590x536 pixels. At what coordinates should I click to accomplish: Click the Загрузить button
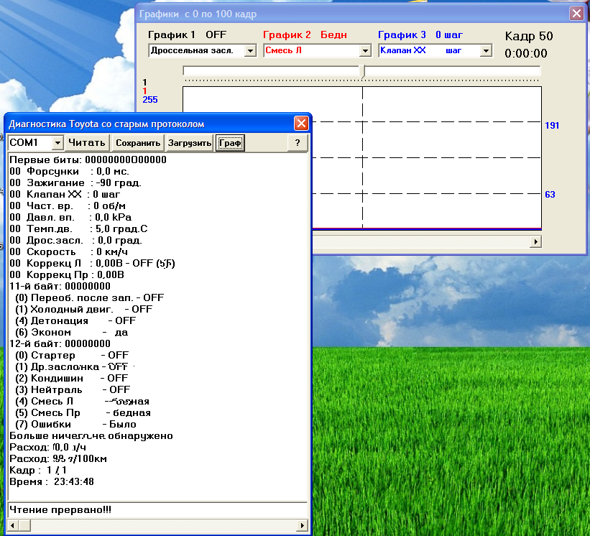click(x=190, y=143)
